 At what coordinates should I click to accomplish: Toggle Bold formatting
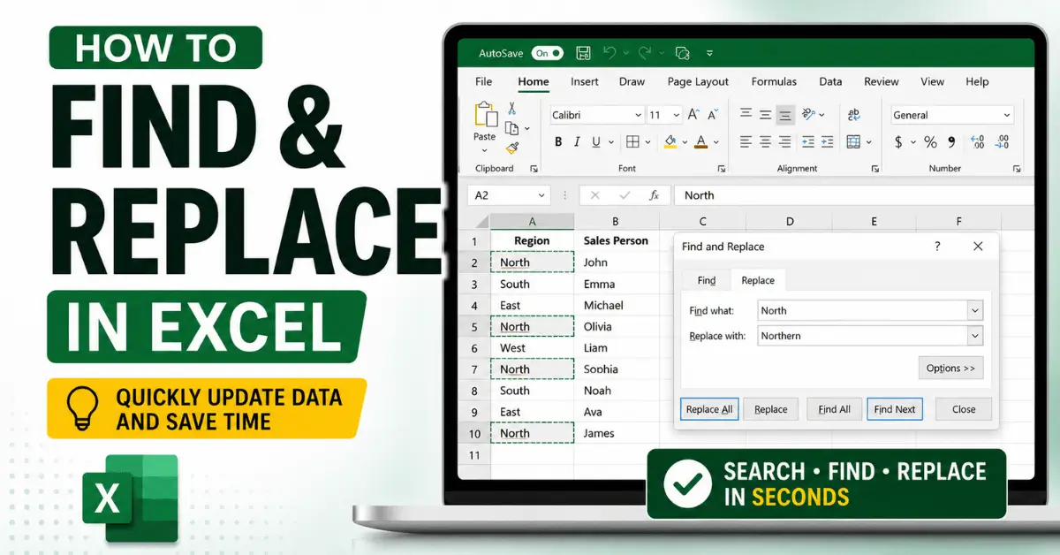pyautogui.click(x=558, y=141)
